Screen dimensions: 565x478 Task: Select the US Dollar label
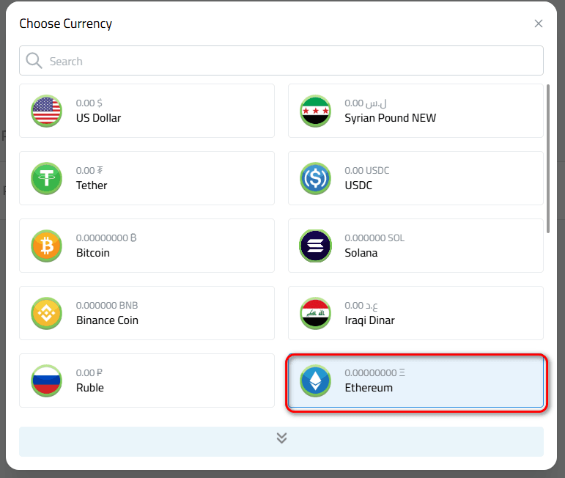pos(98,118)
